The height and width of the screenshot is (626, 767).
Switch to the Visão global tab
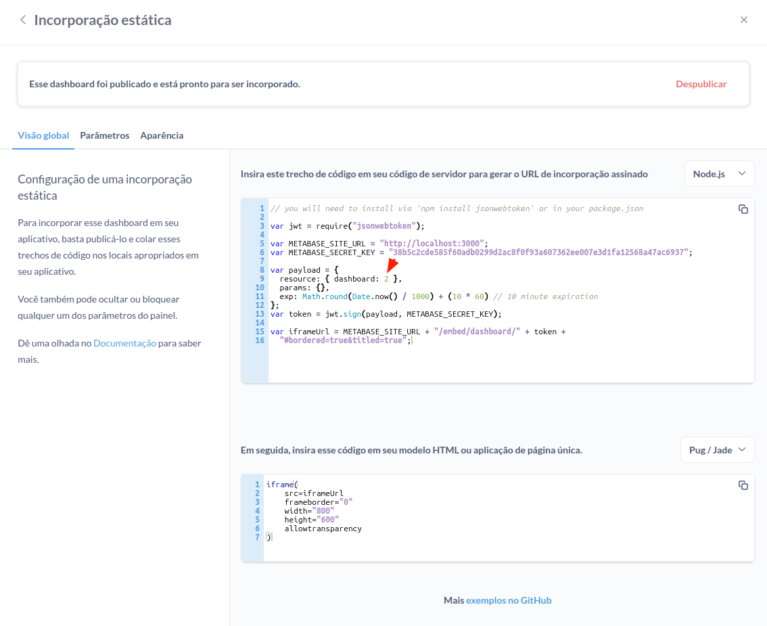pos(43,135)
